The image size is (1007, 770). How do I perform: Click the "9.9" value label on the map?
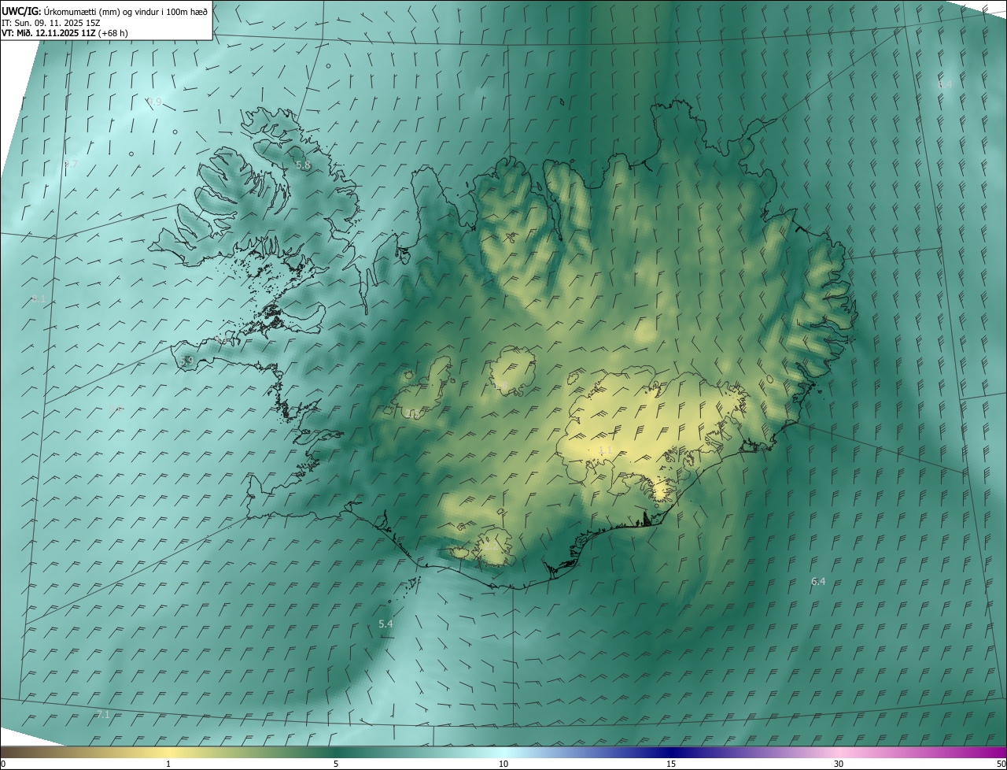coord(154,102)
